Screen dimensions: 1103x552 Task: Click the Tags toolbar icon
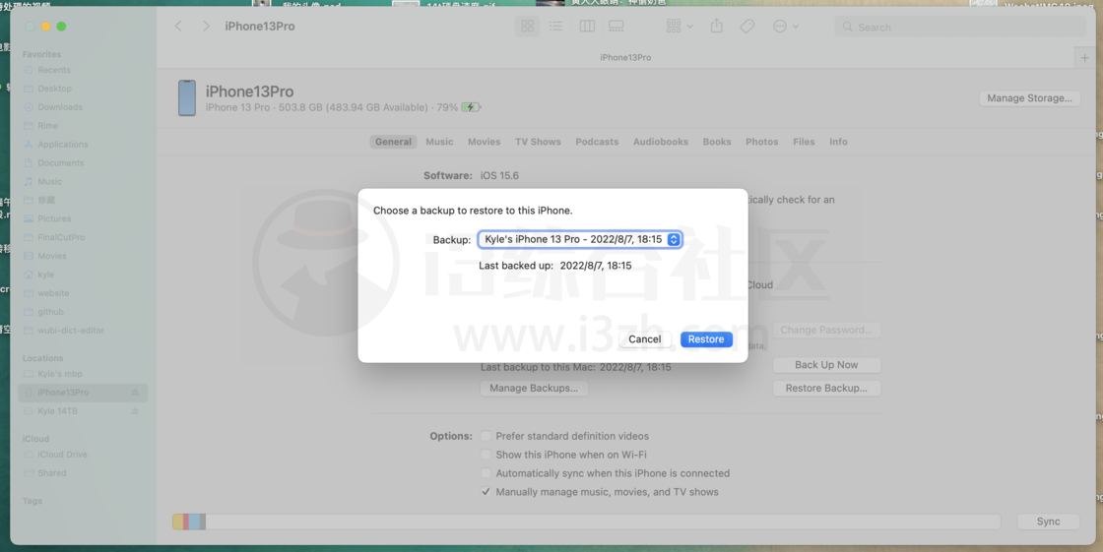(x=747, y=26)
